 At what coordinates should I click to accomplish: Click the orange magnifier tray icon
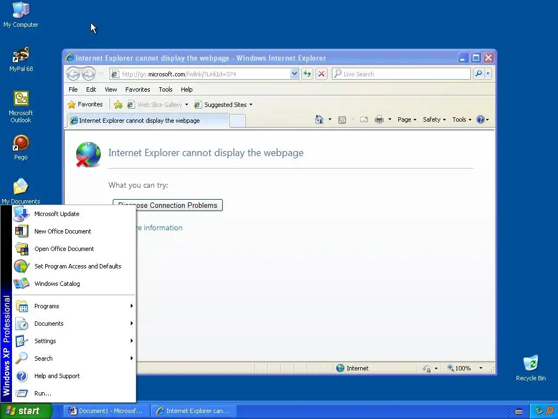[x=549, y=411]
